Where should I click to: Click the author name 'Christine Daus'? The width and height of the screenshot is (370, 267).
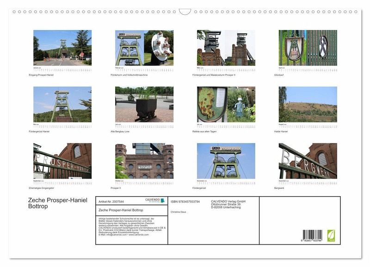point(179,212)
